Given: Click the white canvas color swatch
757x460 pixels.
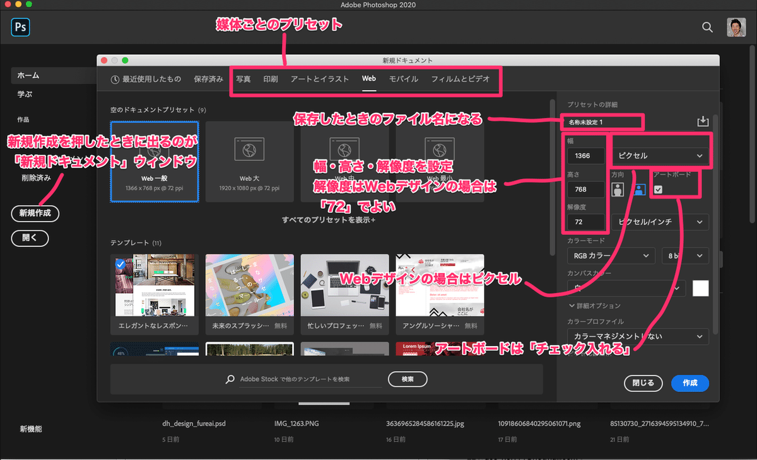Looking at the screenshot, I should pyautogui.click(x=701, y=288).
